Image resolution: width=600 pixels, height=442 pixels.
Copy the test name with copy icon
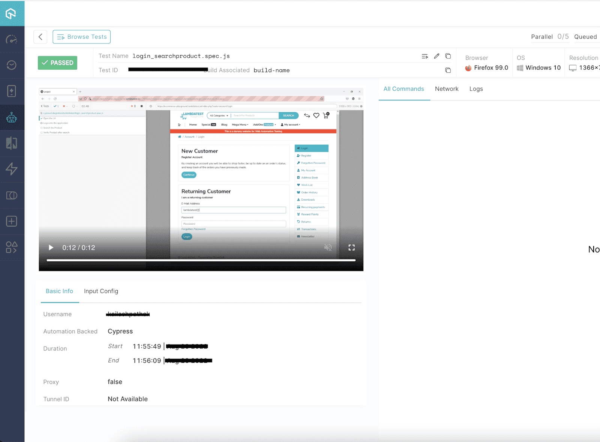pos(448,56)
